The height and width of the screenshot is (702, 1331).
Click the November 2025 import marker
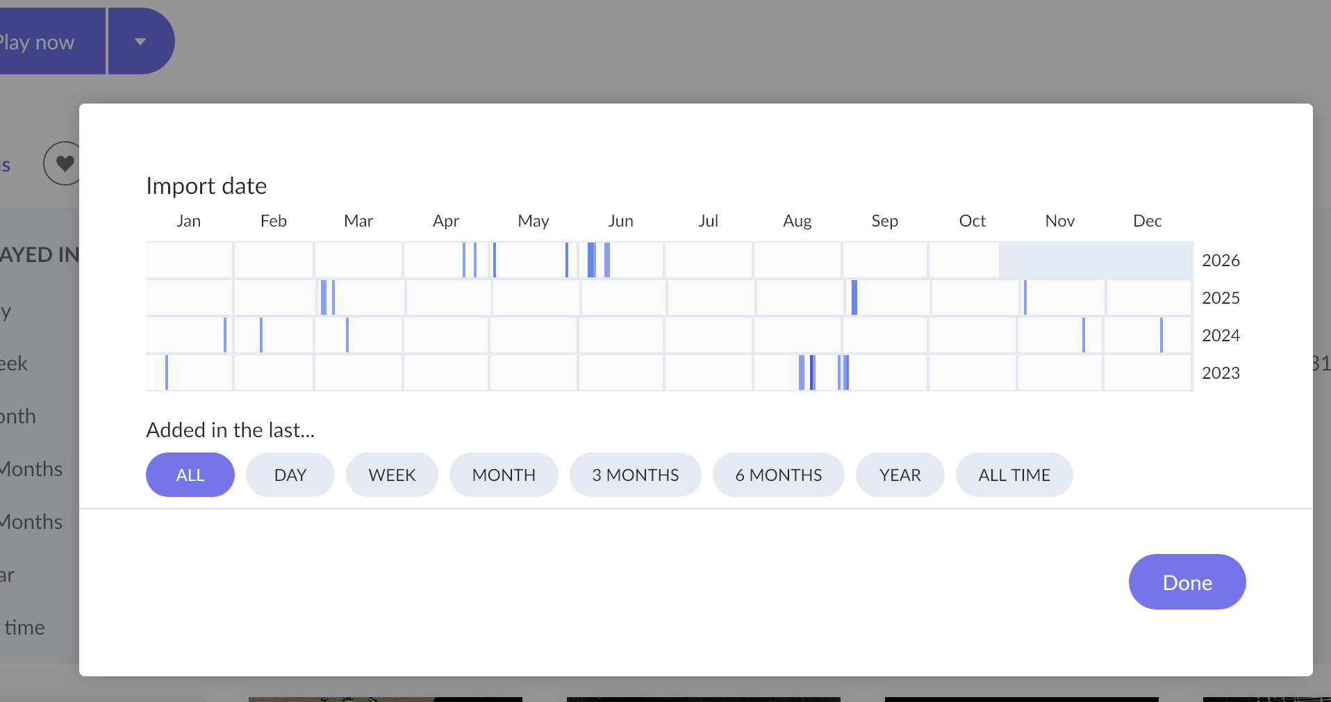tap(1025, 297)
